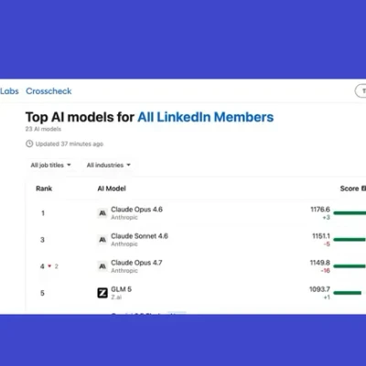Open the Claude Opus 4.6 model link
366x366 pixels.
pyautogui.click(x=136, y=210)
